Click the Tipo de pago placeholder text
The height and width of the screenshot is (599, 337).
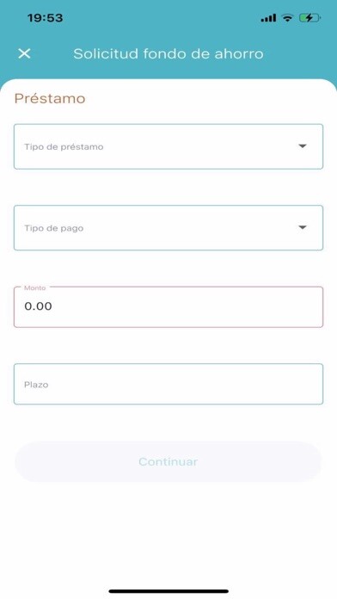coord(54,228)
